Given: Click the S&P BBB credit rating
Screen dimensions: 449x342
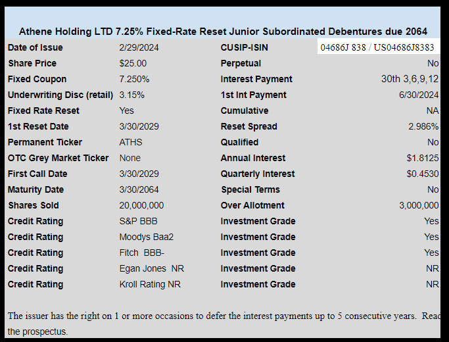Looking at the screenshot, I should pos(138,221).
